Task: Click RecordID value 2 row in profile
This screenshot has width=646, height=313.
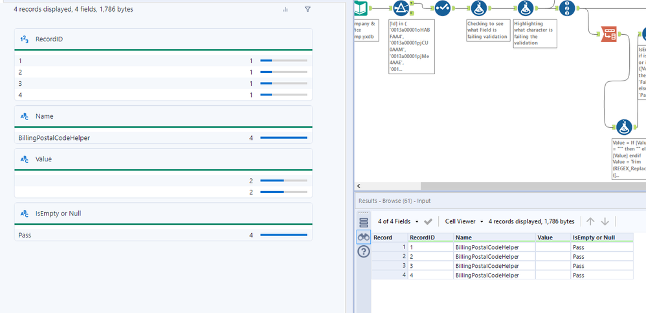Action: [163, 72]
